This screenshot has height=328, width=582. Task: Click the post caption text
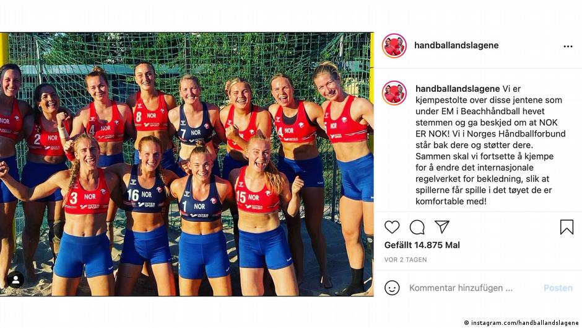tap(490, 145)
